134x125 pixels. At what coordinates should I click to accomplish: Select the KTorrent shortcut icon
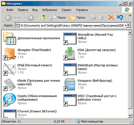[10, 113]
